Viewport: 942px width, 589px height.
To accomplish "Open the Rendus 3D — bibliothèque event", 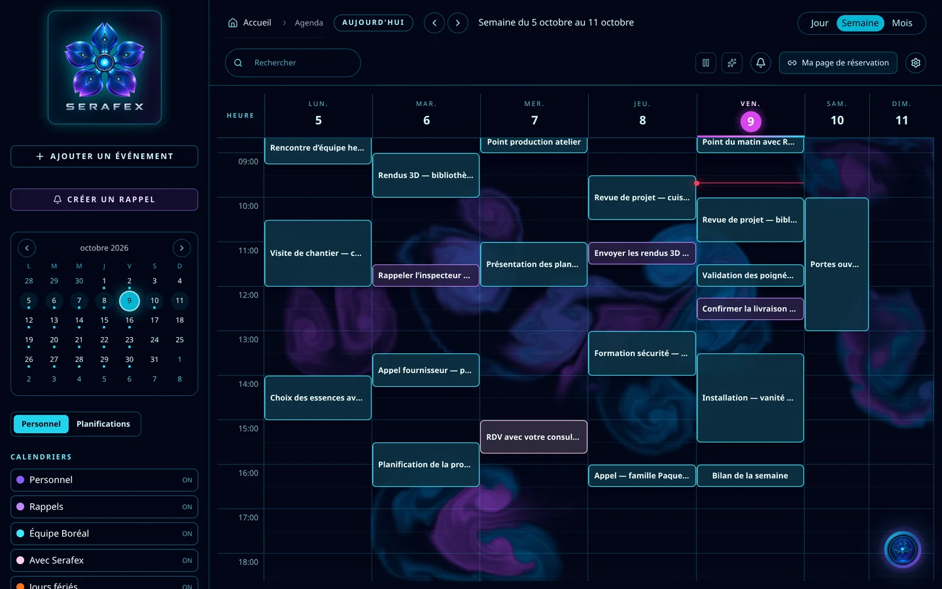I will (426, 175).
